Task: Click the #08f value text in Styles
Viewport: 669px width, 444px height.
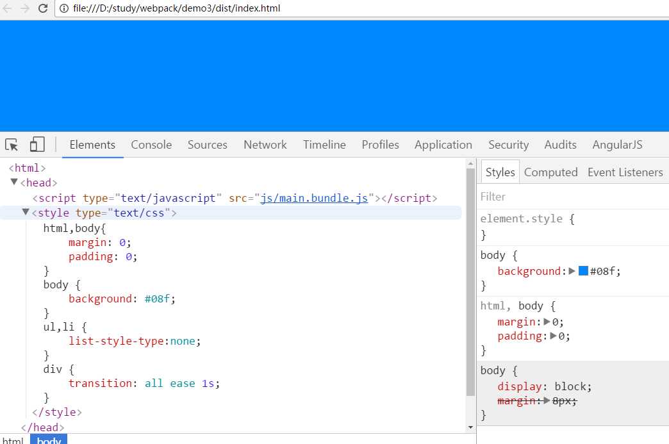Action: pos(602,271)
